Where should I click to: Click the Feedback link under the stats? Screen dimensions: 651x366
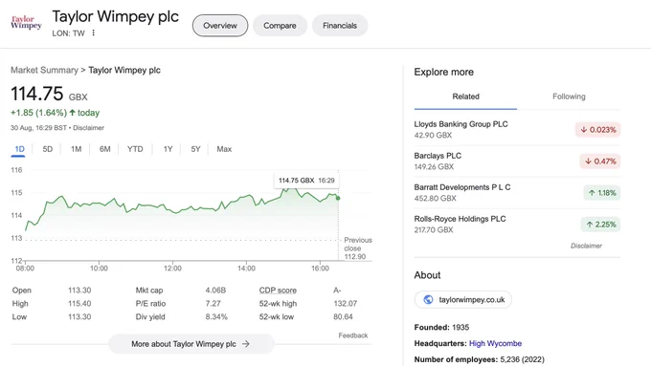tap(353, 335)
